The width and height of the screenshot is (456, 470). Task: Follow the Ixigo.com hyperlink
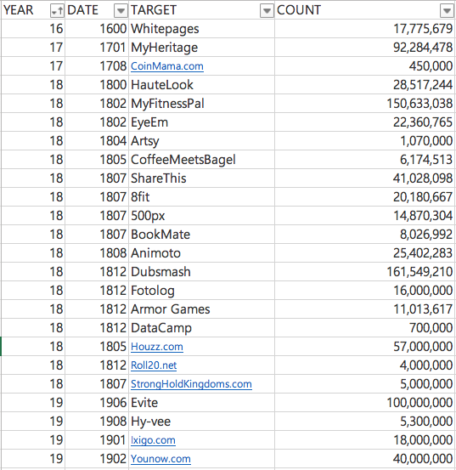(x=153, y=440)
